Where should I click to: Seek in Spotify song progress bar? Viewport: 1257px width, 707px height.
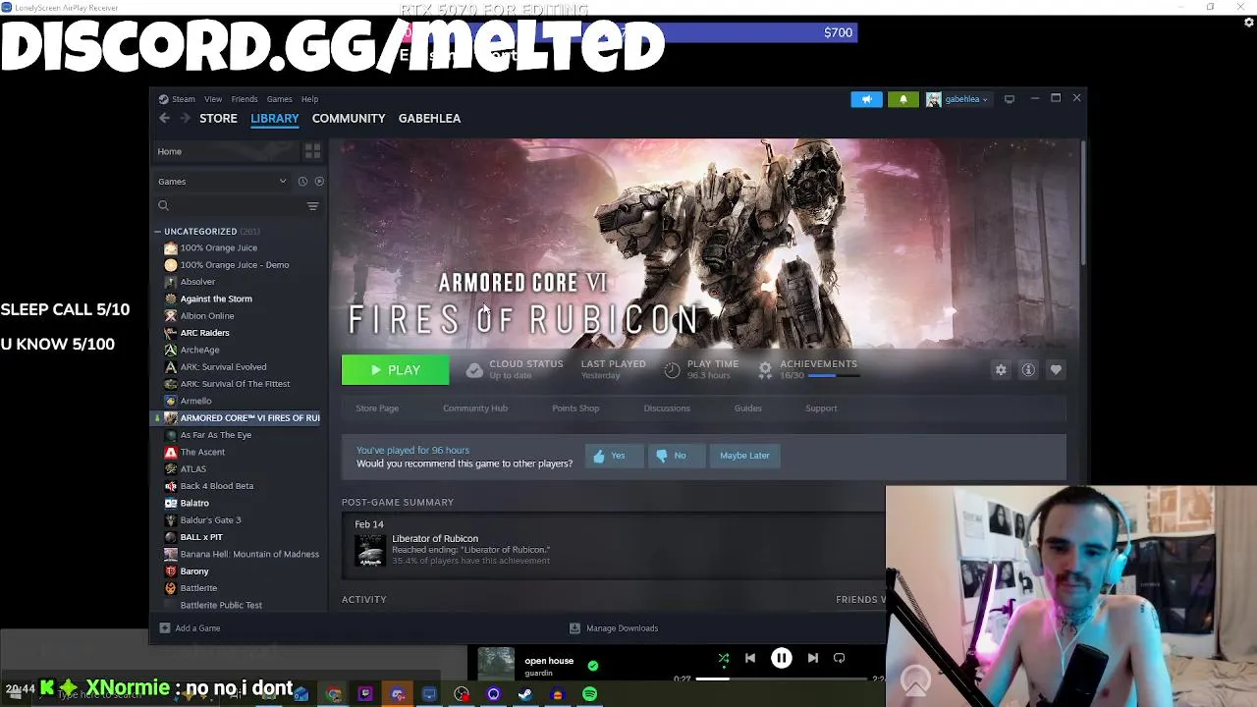click(781, 678)
